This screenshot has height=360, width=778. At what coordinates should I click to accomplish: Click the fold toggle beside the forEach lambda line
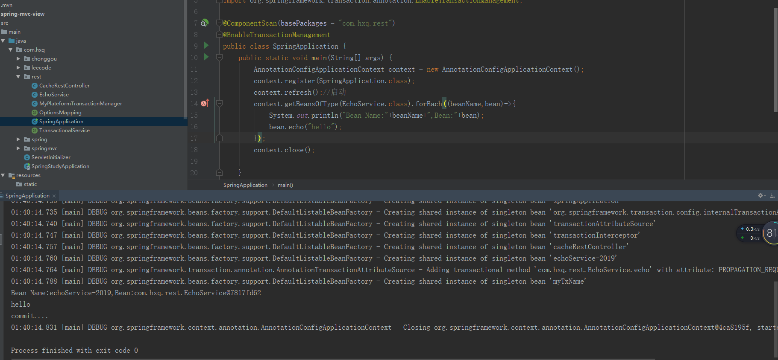click(x=219, y=104)
